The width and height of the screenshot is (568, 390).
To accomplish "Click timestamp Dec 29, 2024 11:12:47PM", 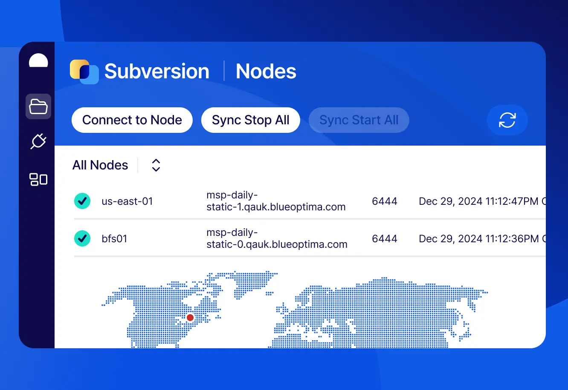I will pos(479,201).
